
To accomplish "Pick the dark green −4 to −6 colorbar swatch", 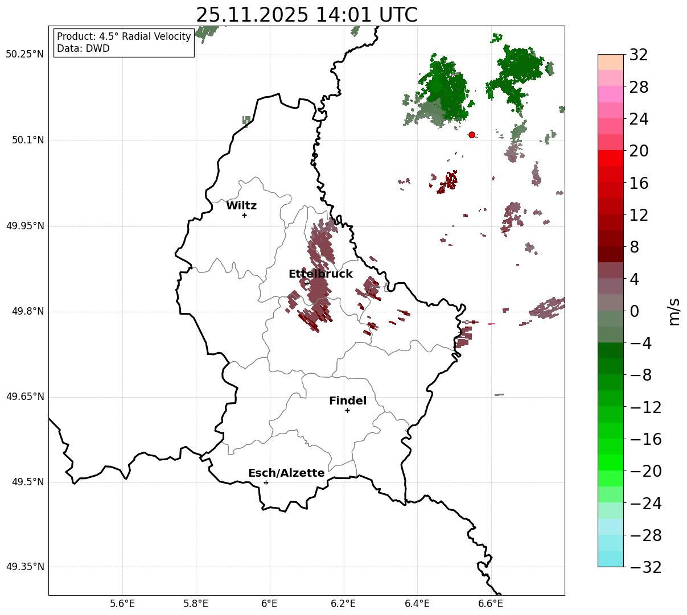I will click(x=611, y=350).
